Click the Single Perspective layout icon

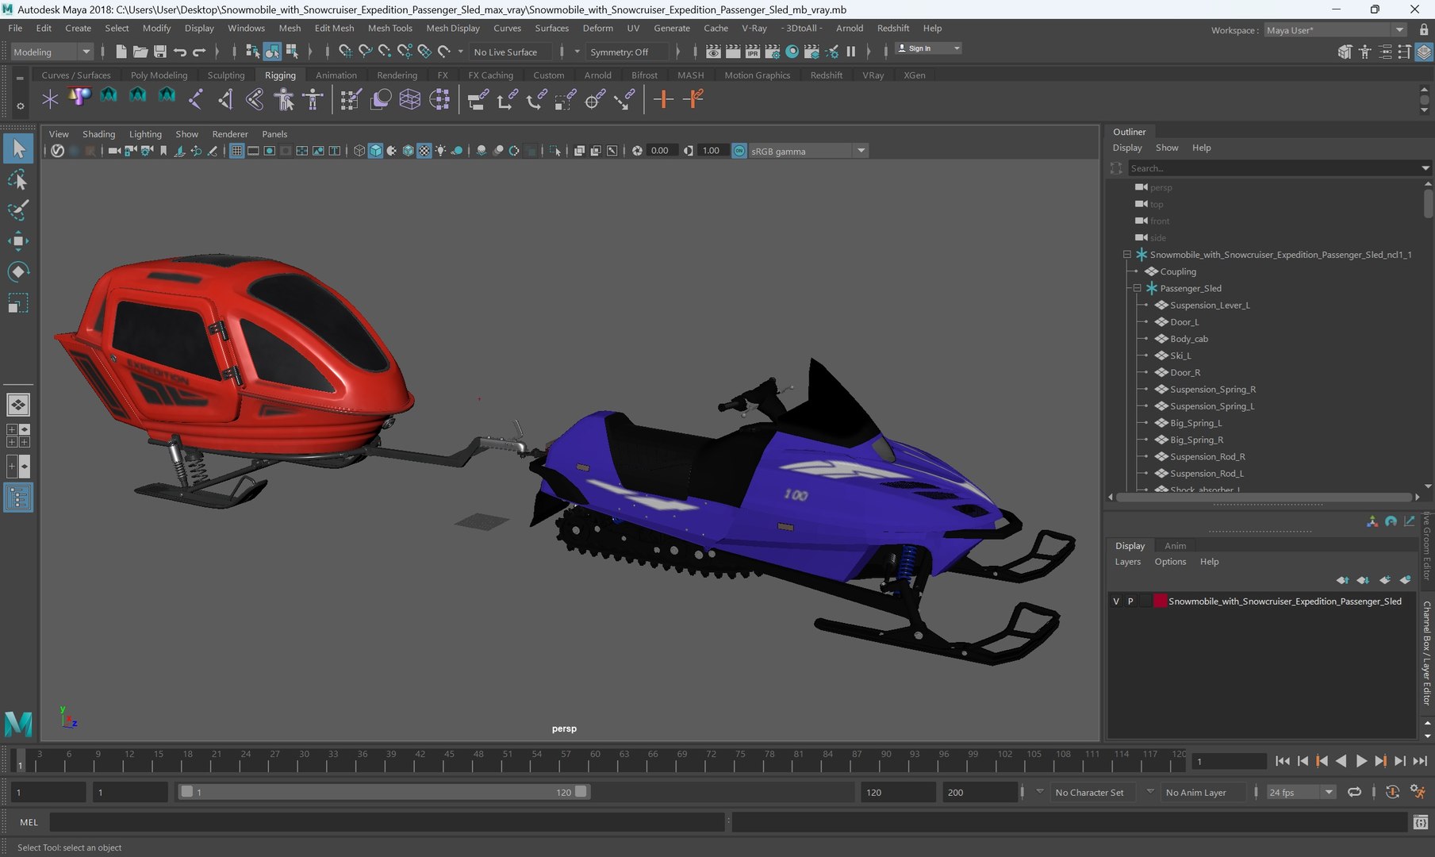click(x=17, y=405)
